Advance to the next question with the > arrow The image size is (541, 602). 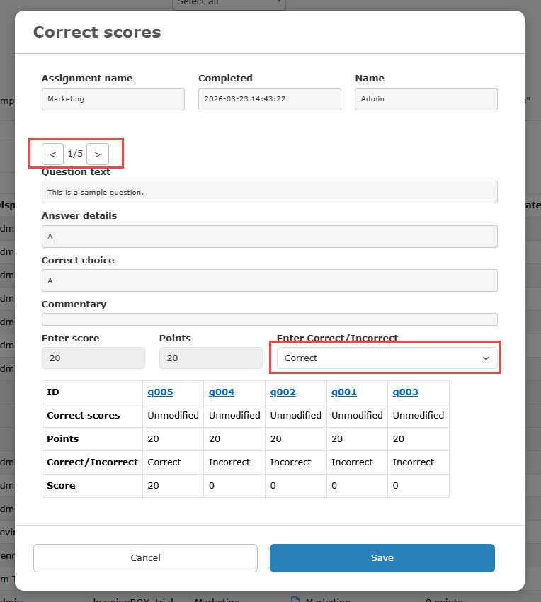[98, 154]
